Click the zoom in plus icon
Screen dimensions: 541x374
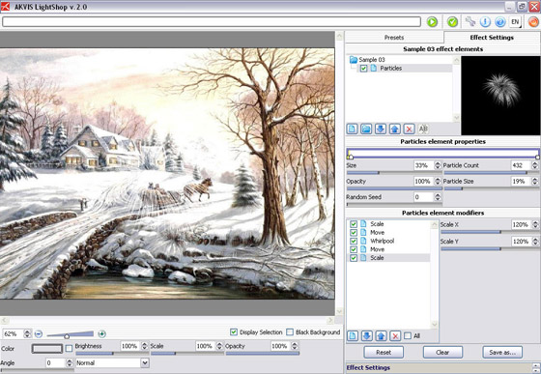point(101,334)
